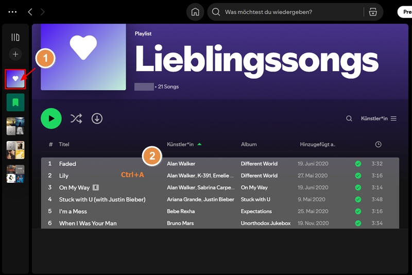412x275 pixels.
Task: Open the Stuck with U album
Action: tap(255, 199)
